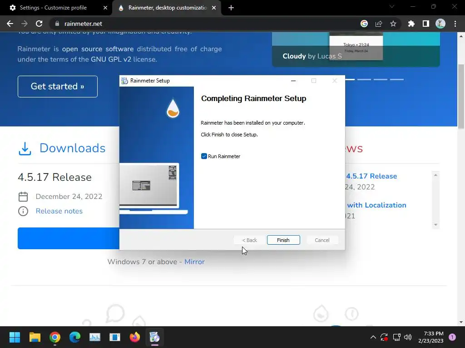
Task: Click the 4.5.17 Release news link
Action: (371, 176)
